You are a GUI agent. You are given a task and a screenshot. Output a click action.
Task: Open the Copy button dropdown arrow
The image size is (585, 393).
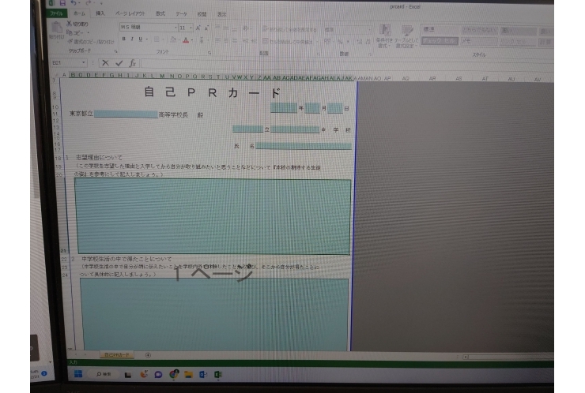pos(88,33)
